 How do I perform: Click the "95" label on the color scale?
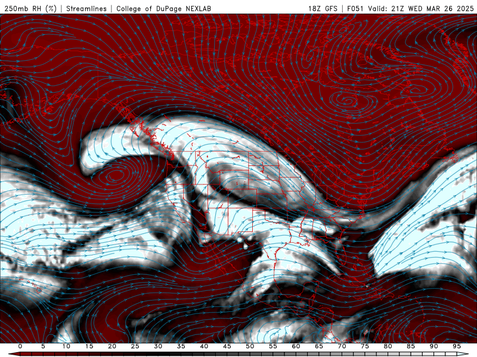pyautogui.click(x=457, y=346)
